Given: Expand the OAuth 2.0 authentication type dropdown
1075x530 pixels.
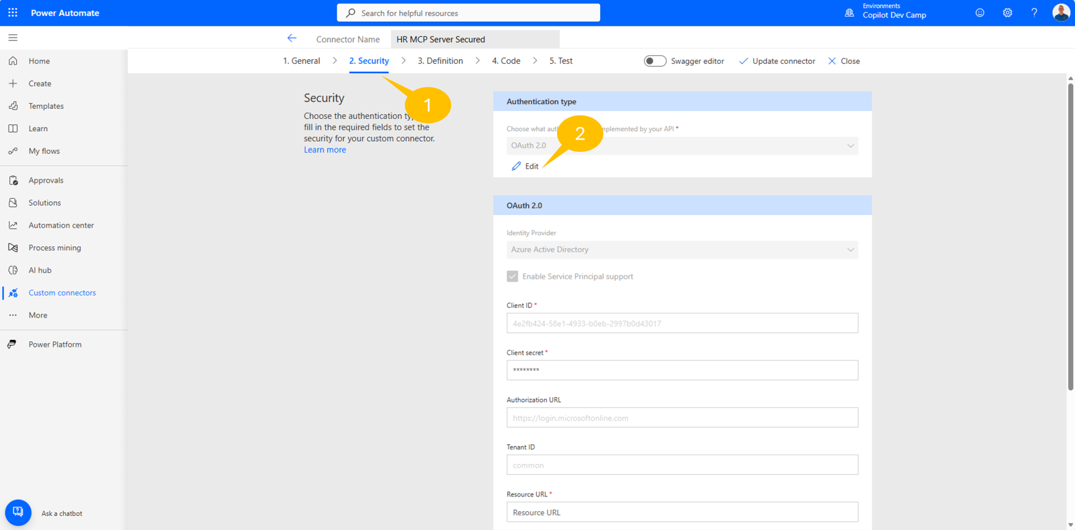Looking at the screenshot, I should point(682,146).
